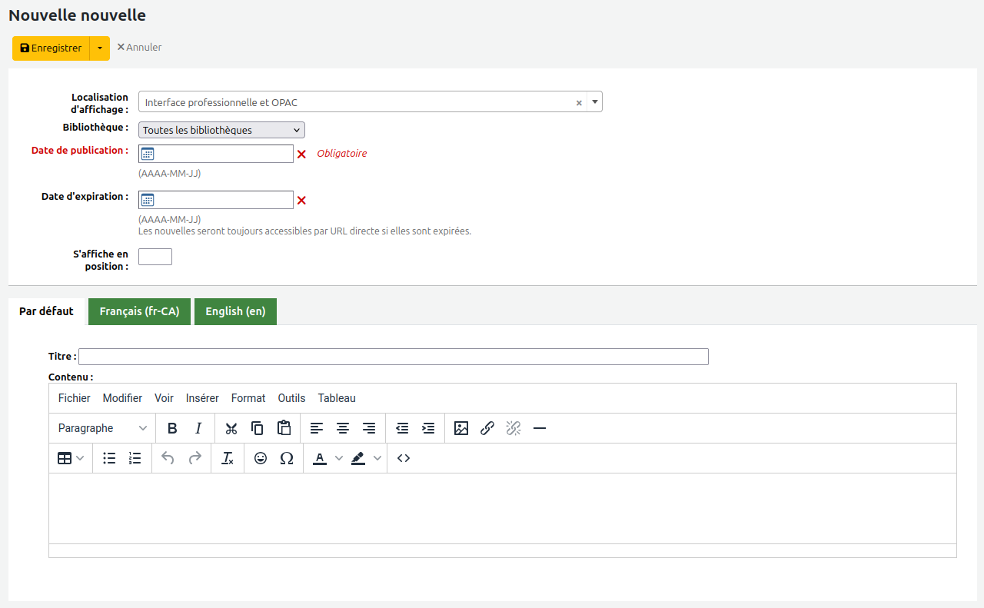
Task: Open the source code view icon
Action: coord(404,458)
